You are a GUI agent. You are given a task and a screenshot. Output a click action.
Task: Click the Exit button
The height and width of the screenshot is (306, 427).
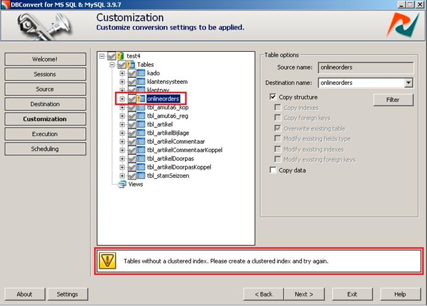click(352, 294)
